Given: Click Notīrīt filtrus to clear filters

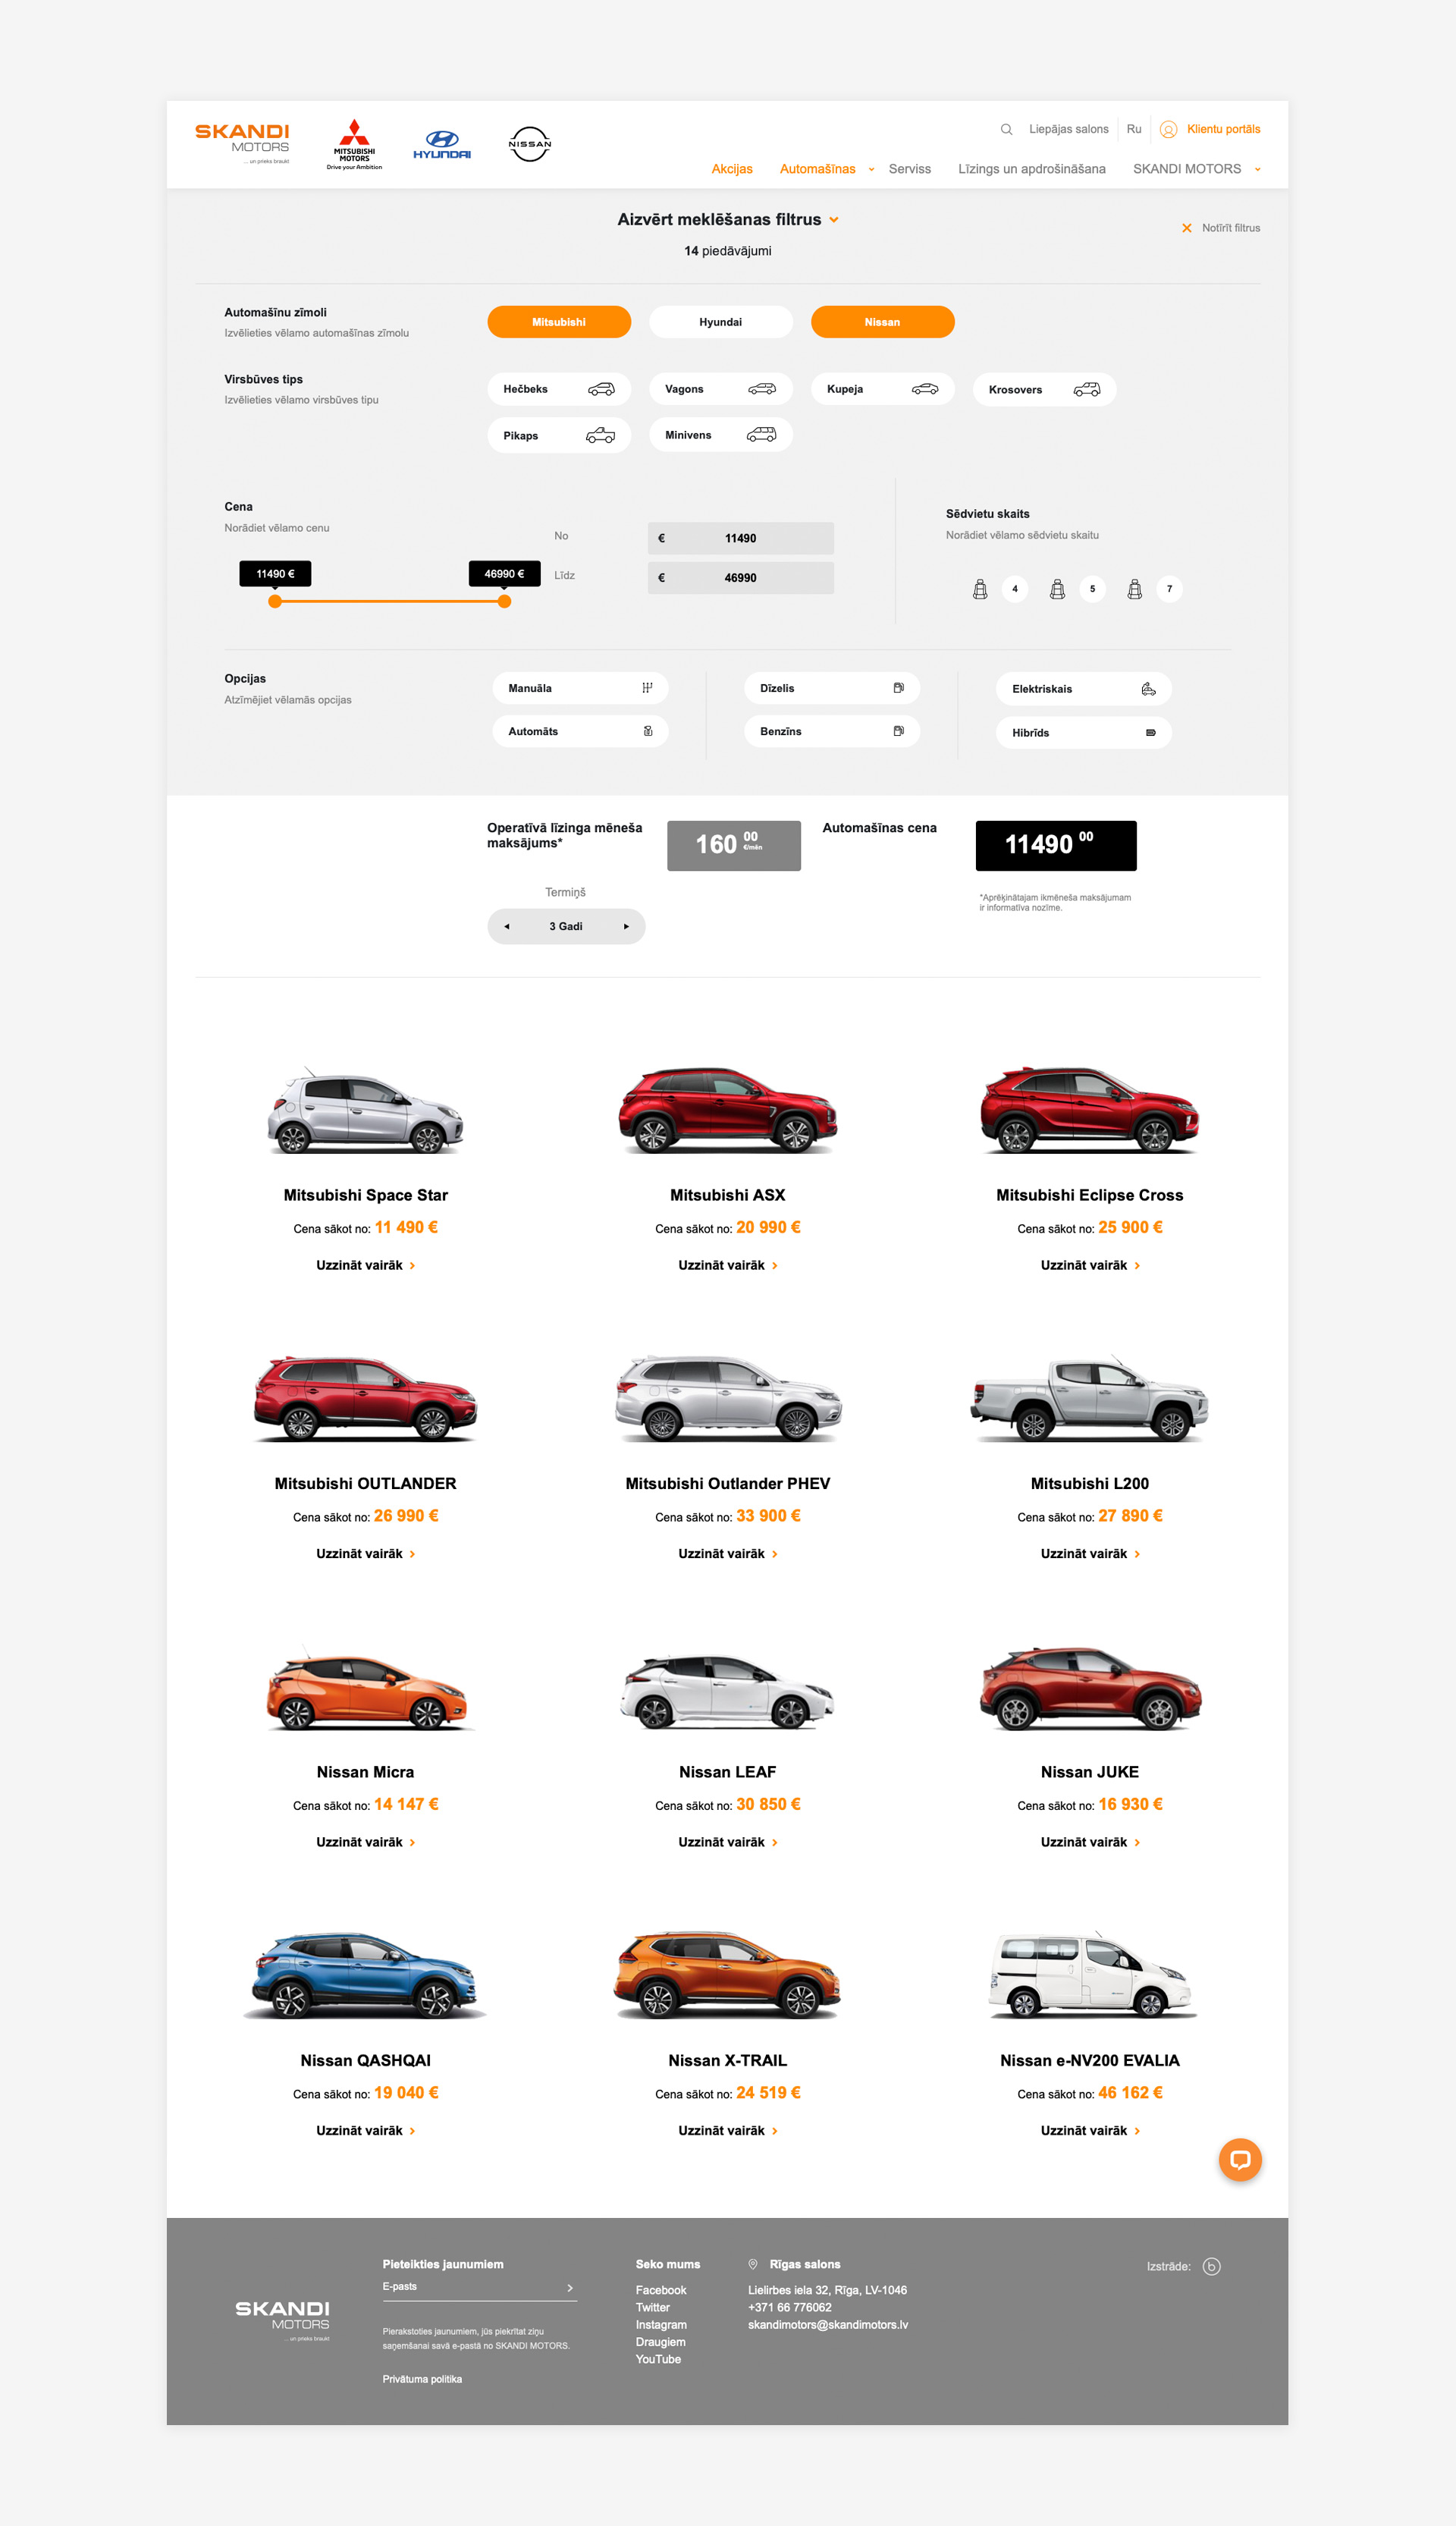Looking at the screenshot, I should pyautogui.click(x=1231, y=228).
